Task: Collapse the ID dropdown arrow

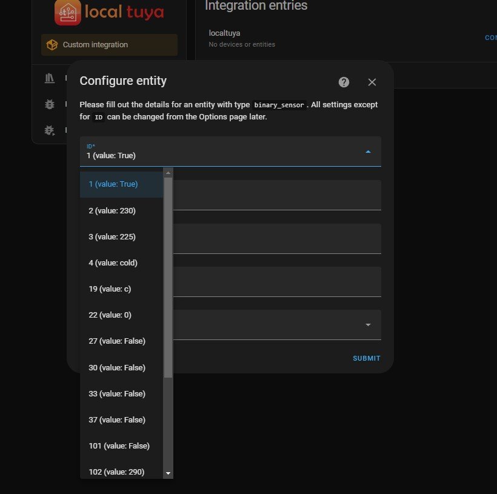Action: pyautogui.click(x=368, y=152)
